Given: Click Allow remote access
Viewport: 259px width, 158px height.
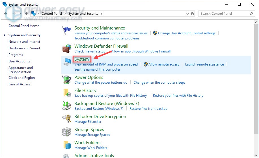Looking at the screenshot, I should (164, 64).
